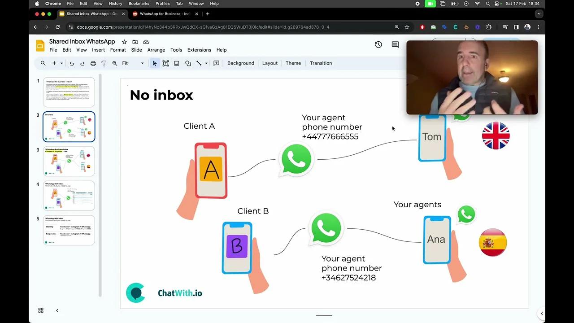This screenshot has width=574, height=323.
Task: Open the Insert image tool
Action: click(177, 63)
